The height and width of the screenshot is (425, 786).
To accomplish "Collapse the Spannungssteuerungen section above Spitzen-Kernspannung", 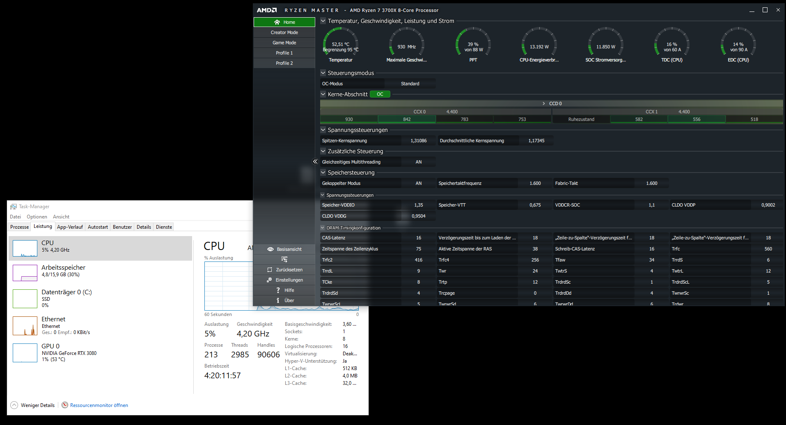I will 323,130.
